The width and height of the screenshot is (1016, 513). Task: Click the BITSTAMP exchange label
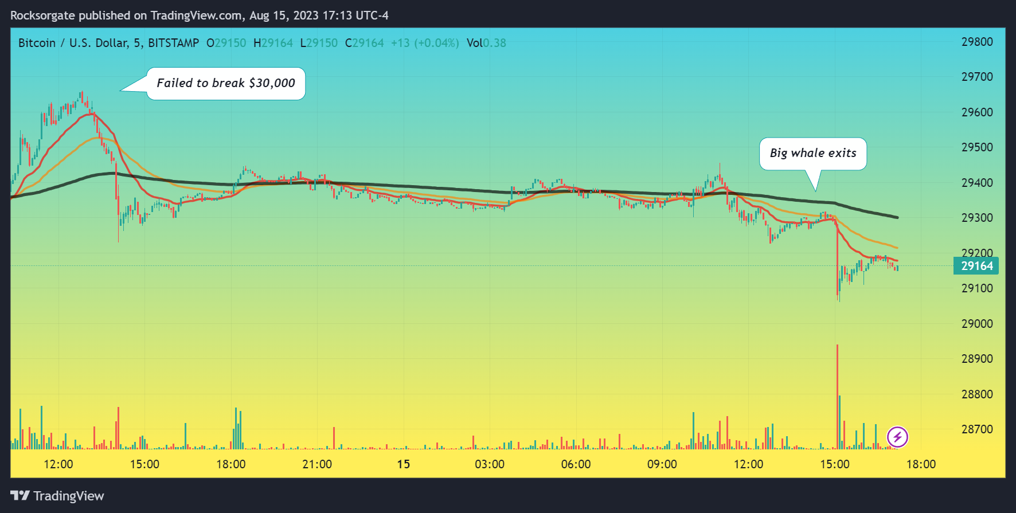(173, 43)
